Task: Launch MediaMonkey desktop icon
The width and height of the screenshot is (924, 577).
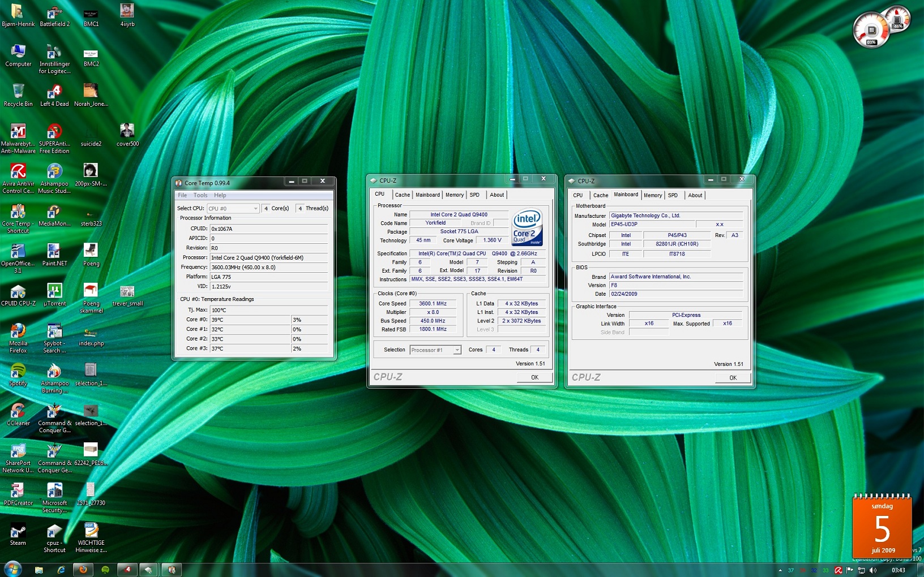Action: 54,215
